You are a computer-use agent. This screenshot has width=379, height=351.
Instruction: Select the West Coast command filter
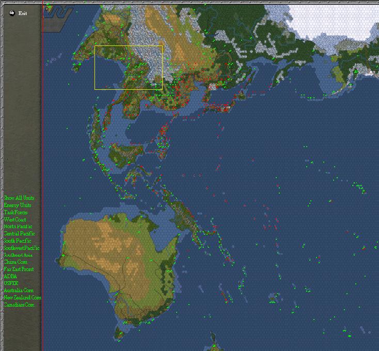click(x=15, y=219)
